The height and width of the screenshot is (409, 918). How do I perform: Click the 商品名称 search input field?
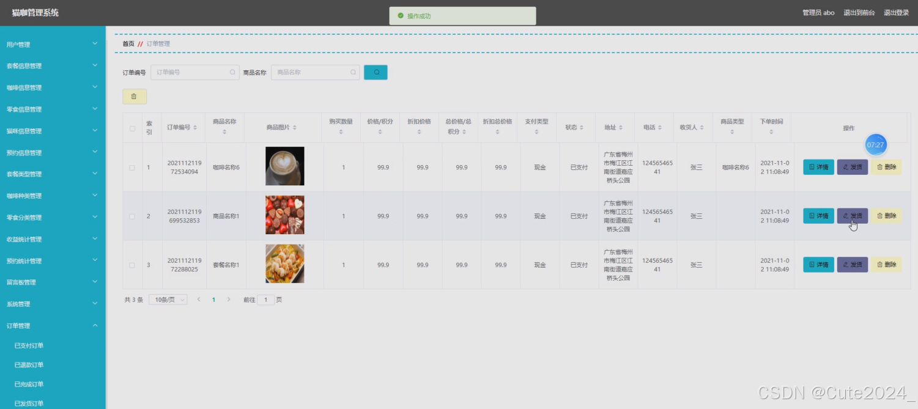(316, 72)
